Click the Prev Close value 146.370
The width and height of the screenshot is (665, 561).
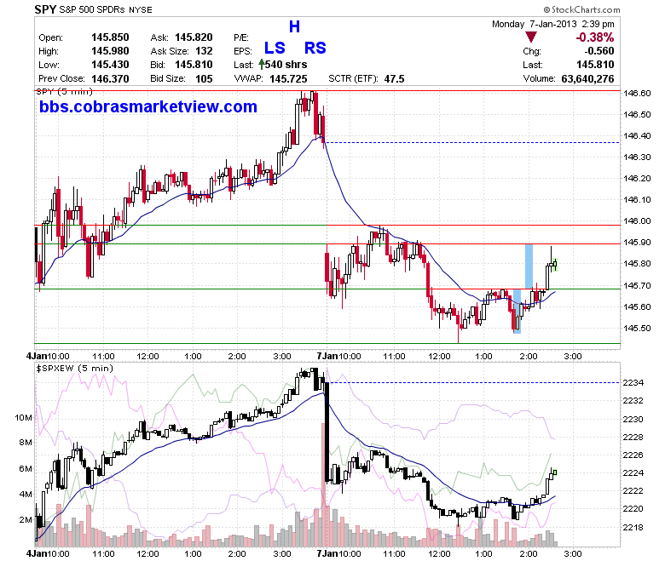pyautogui.click(x=110, y=78)
